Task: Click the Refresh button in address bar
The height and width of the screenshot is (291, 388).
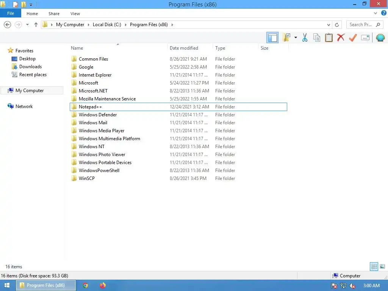Action: [x=337, y=25]
